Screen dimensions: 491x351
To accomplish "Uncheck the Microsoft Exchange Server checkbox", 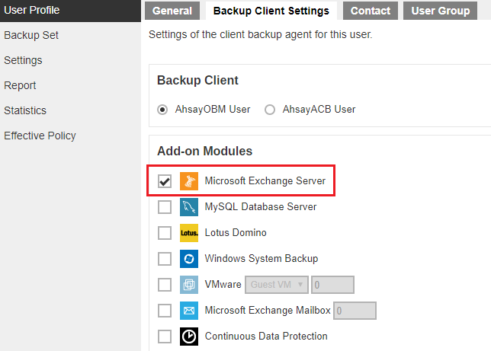I will (165, 181).
